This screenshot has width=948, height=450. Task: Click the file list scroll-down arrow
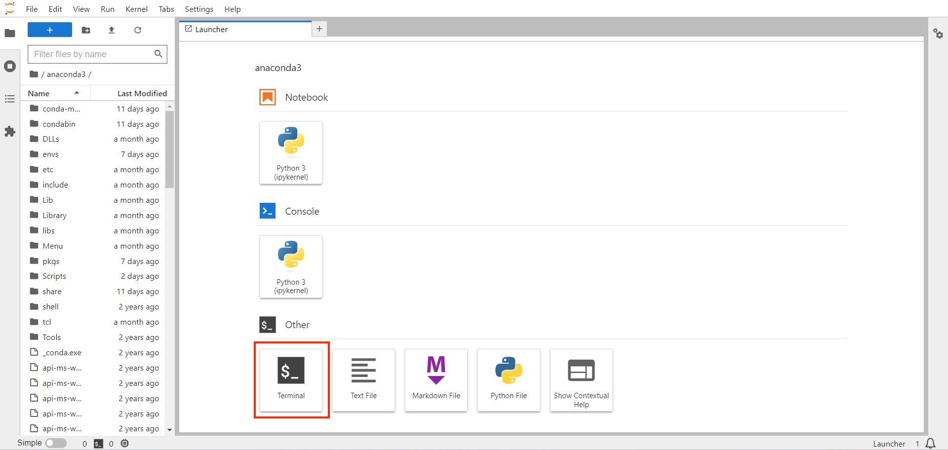(x=169, y=430)
